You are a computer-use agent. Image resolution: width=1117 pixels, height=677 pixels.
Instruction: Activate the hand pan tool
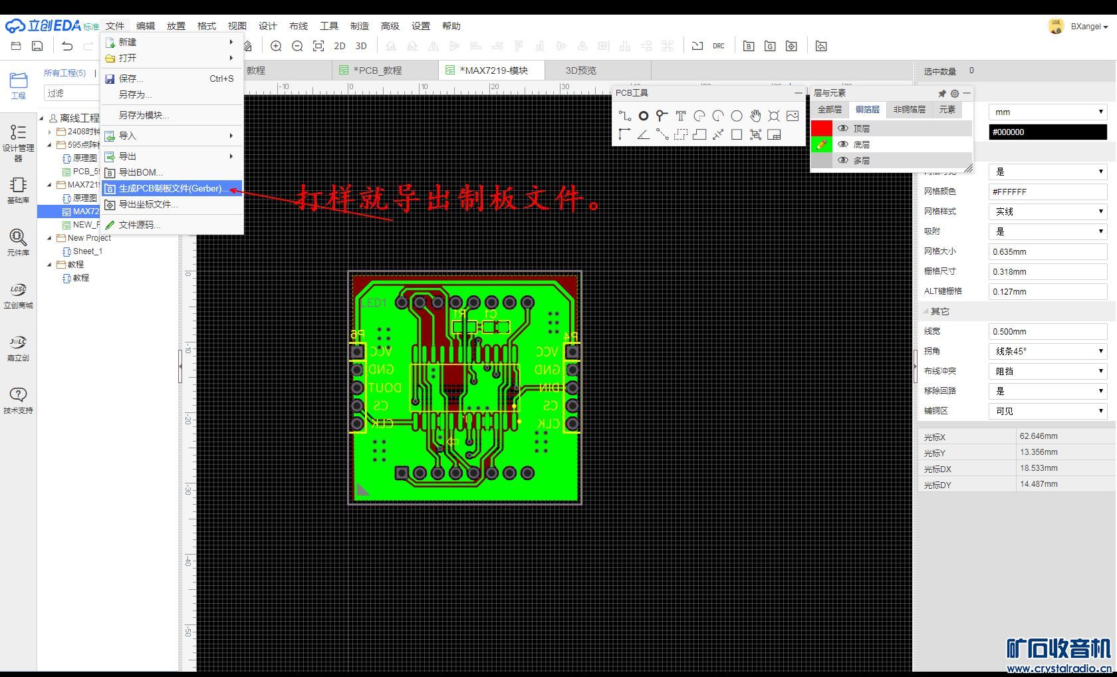755,116
